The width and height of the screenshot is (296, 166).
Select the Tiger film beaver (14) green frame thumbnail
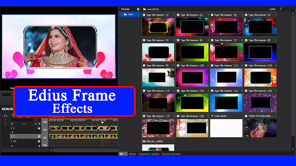[x=192, y=103]
